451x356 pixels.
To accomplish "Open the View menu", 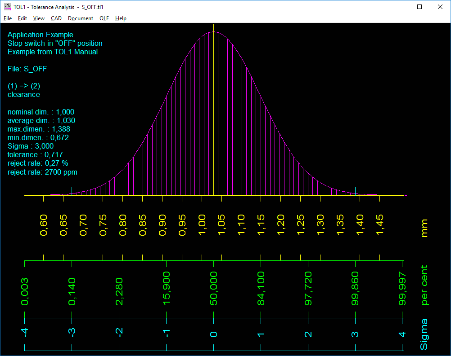I will click(39, 18).
